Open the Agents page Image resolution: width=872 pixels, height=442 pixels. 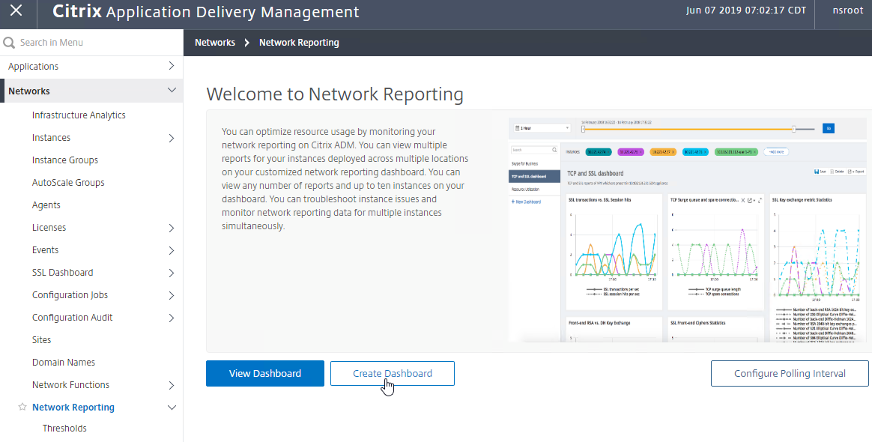click(46, 205)
